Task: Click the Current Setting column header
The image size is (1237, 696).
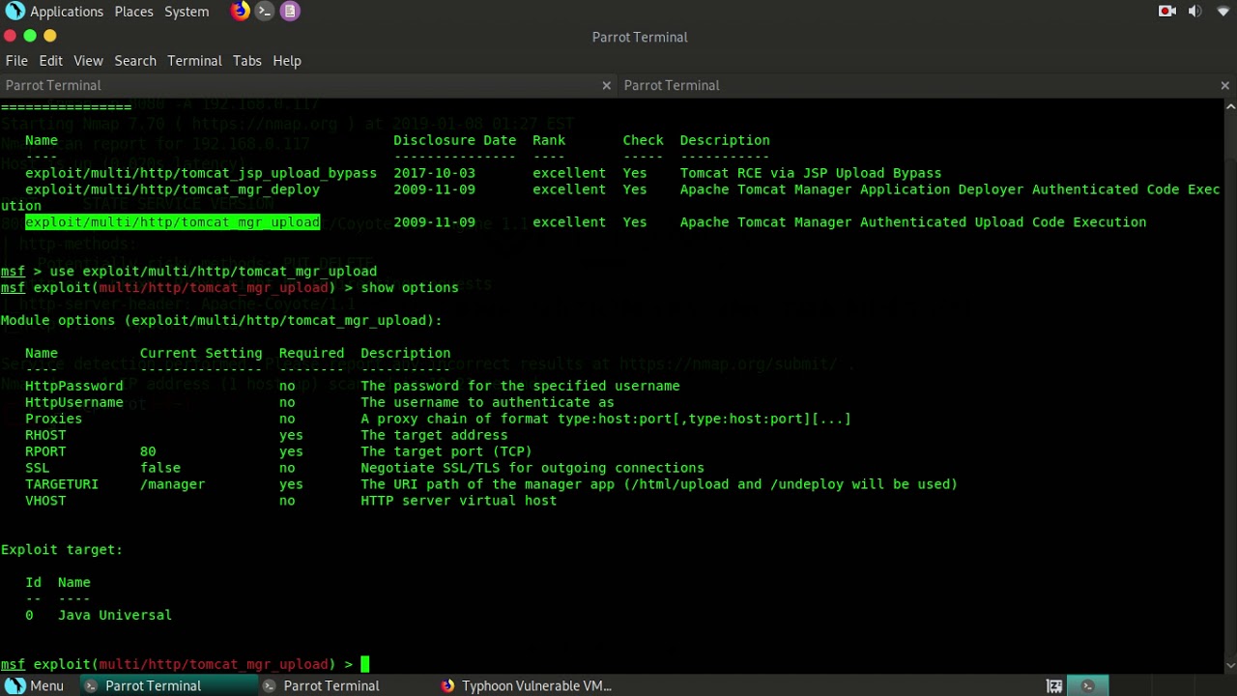Action: click(201, 354)
